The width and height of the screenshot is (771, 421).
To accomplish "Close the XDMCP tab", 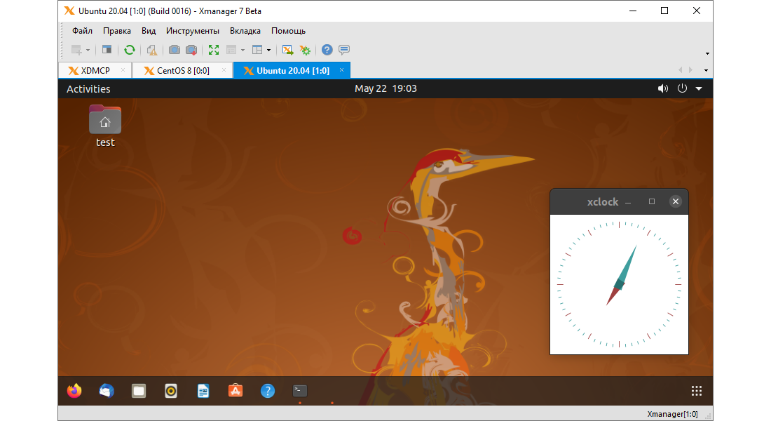I will pyautogui.click(x=123, y=70).
